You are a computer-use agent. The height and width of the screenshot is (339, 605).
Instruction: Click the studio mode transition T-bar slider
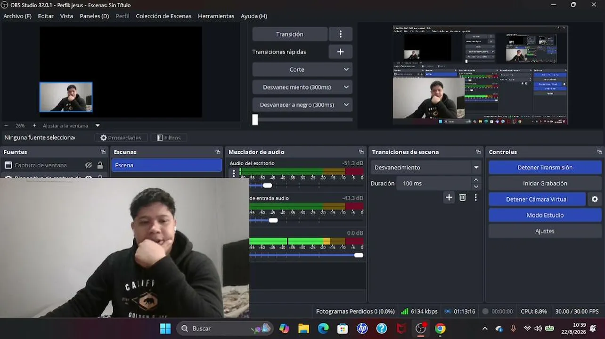[255, 120]
